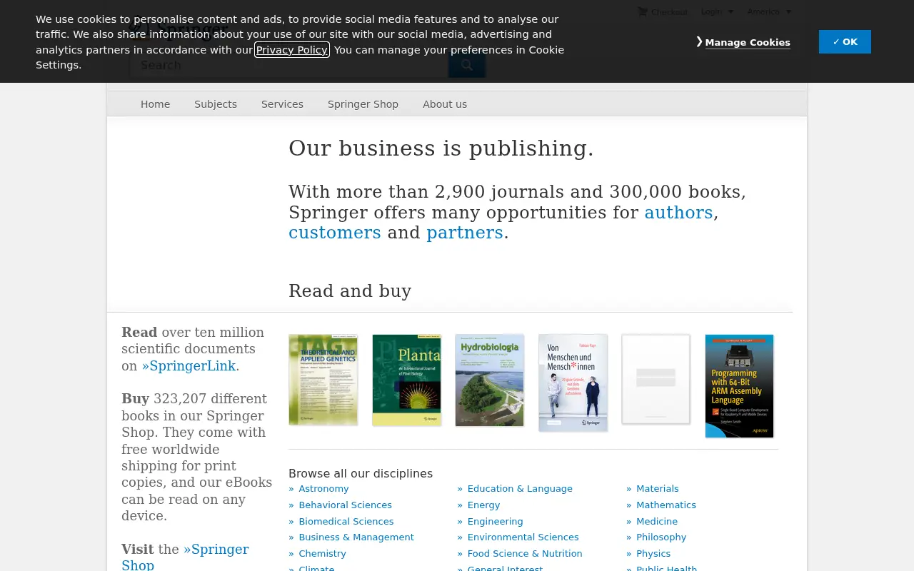This screenshot has width=914, height=571.
Task: Open the Environmental Sciences discipline
Action: [x=523, y=537]
